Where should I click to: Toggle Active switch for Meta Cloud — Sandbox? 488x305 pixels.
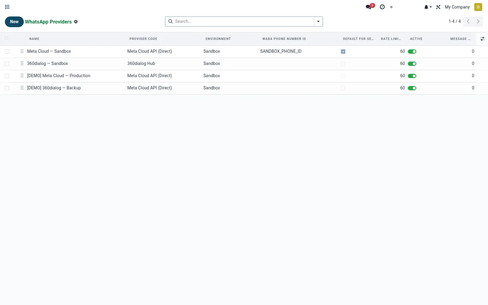pyautogui.click(x=412, y=52)
